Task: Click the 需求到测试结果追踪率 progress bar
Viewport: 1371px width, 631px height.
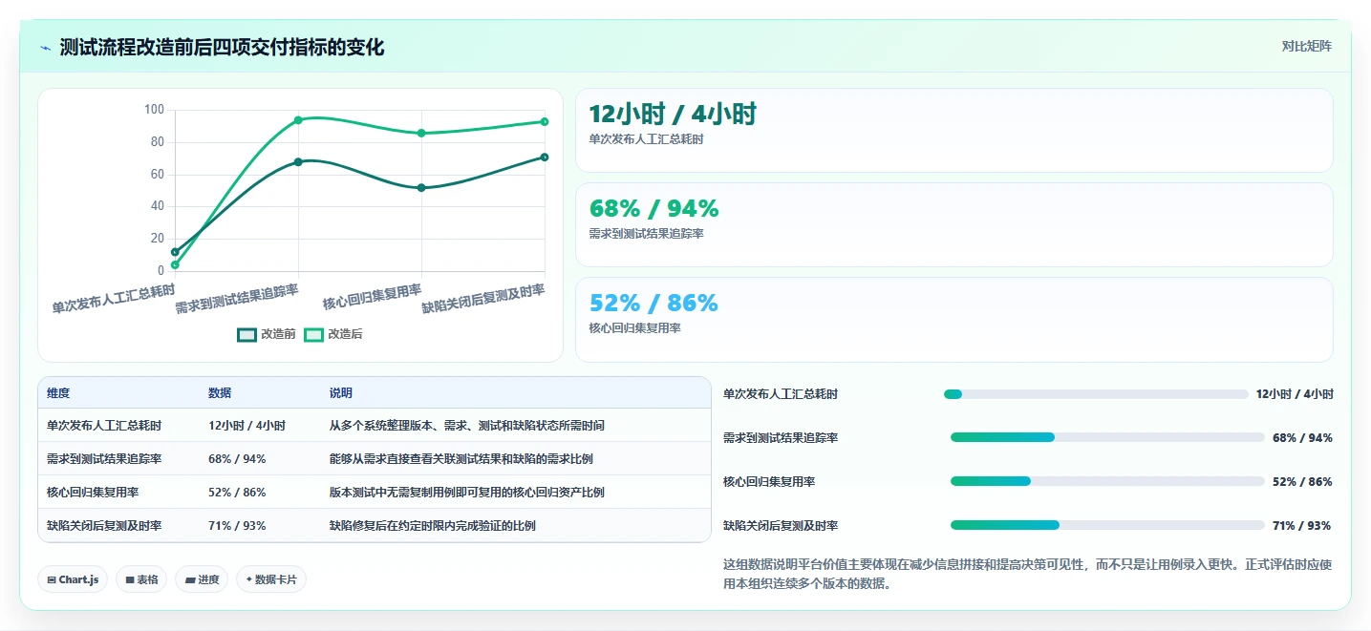Action: [x=1107, y=437]
